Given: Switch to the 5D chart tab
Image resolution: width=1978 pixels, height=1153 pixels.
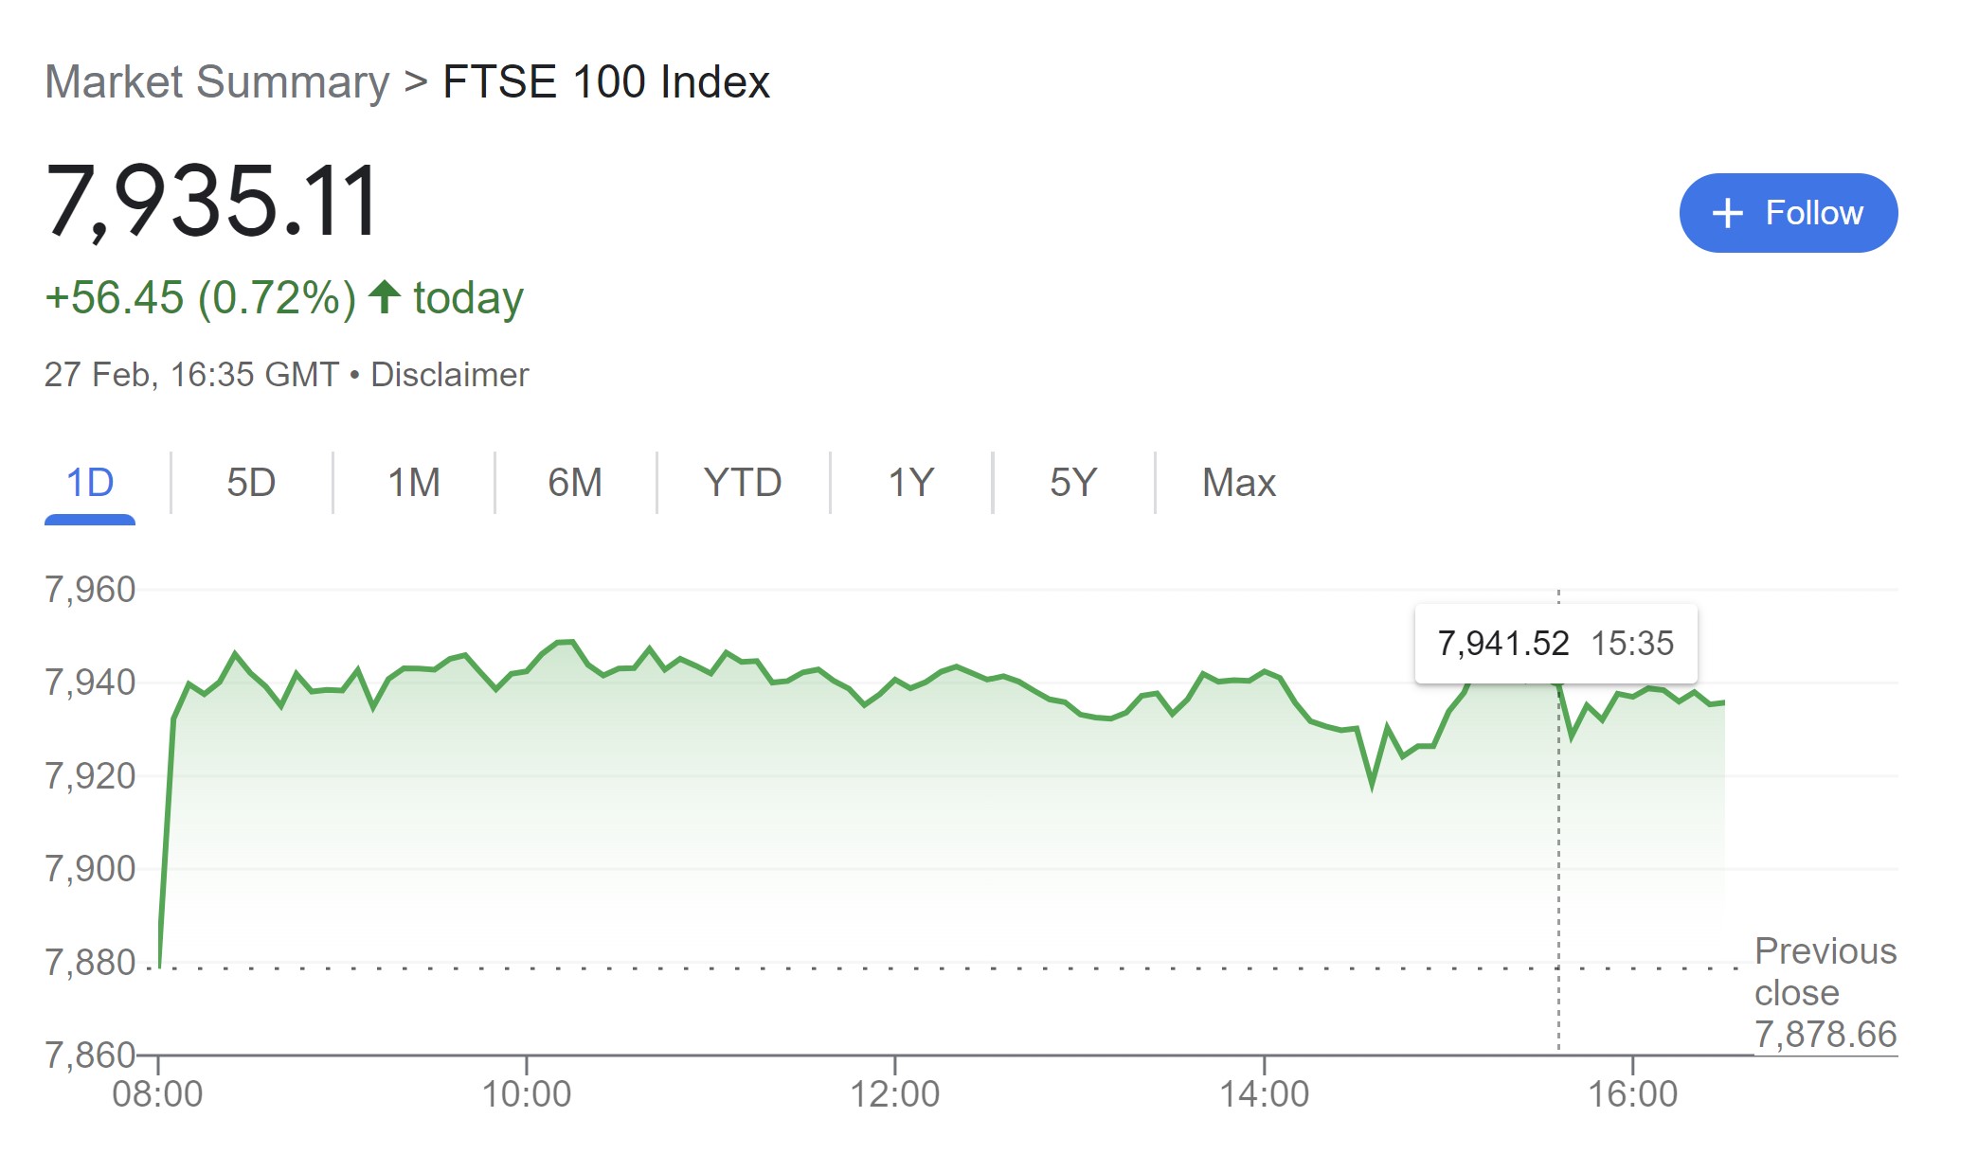Looking at the screenshot, I should click(251, 483).
